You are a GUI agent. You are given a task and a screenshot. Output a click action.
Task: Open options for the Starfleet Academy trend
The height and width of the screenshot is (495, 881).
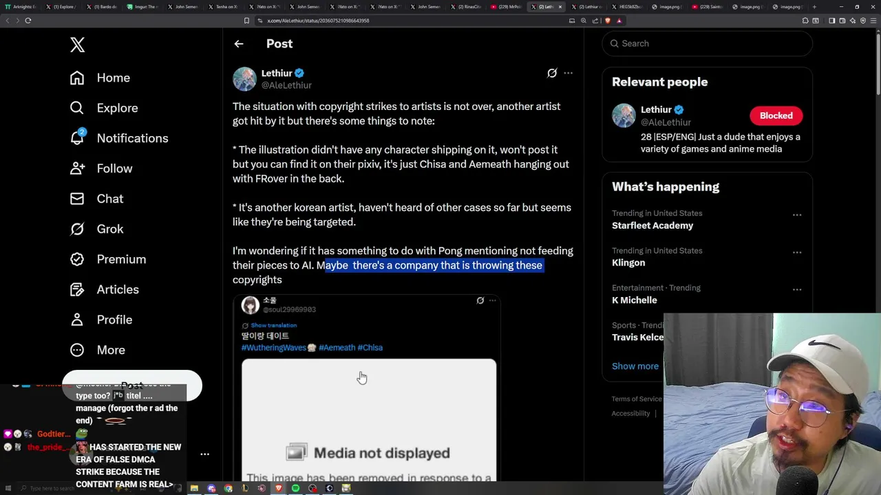(797, 215)
